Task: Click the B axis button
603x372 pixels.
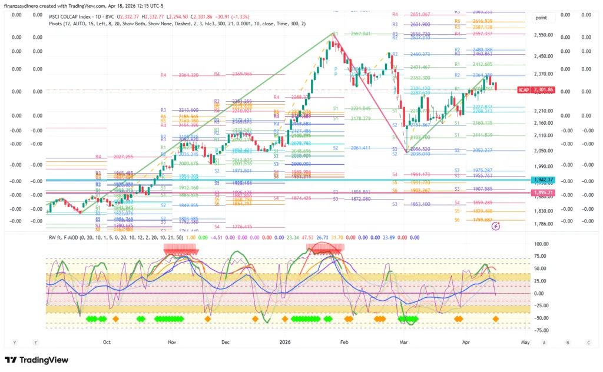Action: click(x=567, y=342)
